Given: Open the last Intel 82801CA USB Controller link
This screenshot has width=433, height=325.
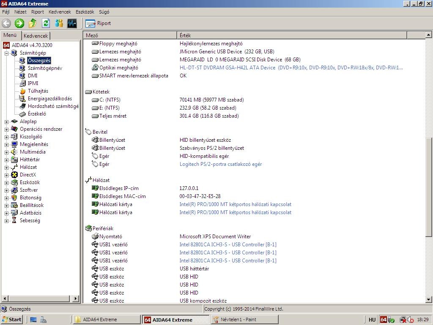Looking at the screenshot, I should (x=228, y=261).
